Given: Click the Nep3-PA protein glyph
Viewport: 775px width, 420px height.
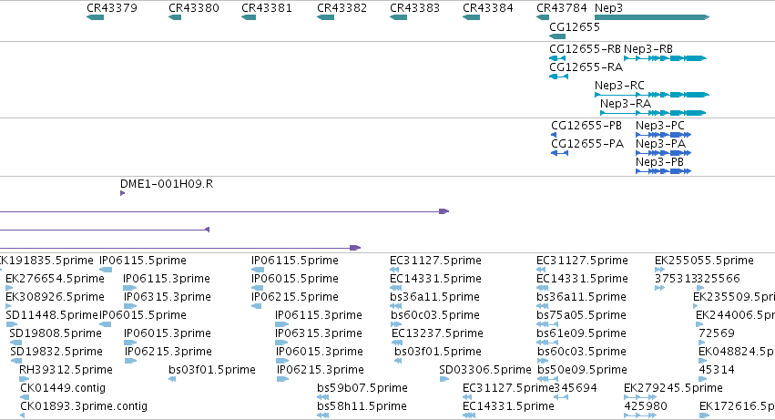Looking at the screenshot, I should point(663,153).
